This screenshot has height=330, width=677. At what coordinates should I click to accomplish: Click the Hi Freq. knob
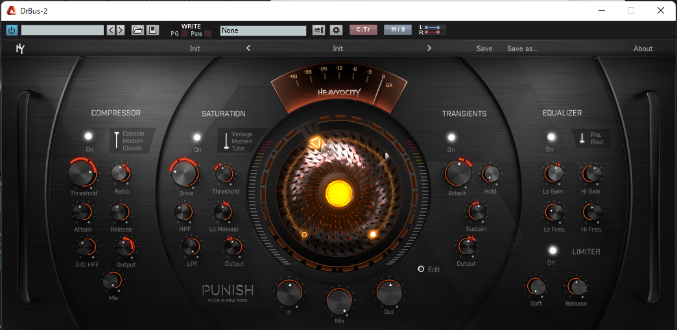point(593,212)
